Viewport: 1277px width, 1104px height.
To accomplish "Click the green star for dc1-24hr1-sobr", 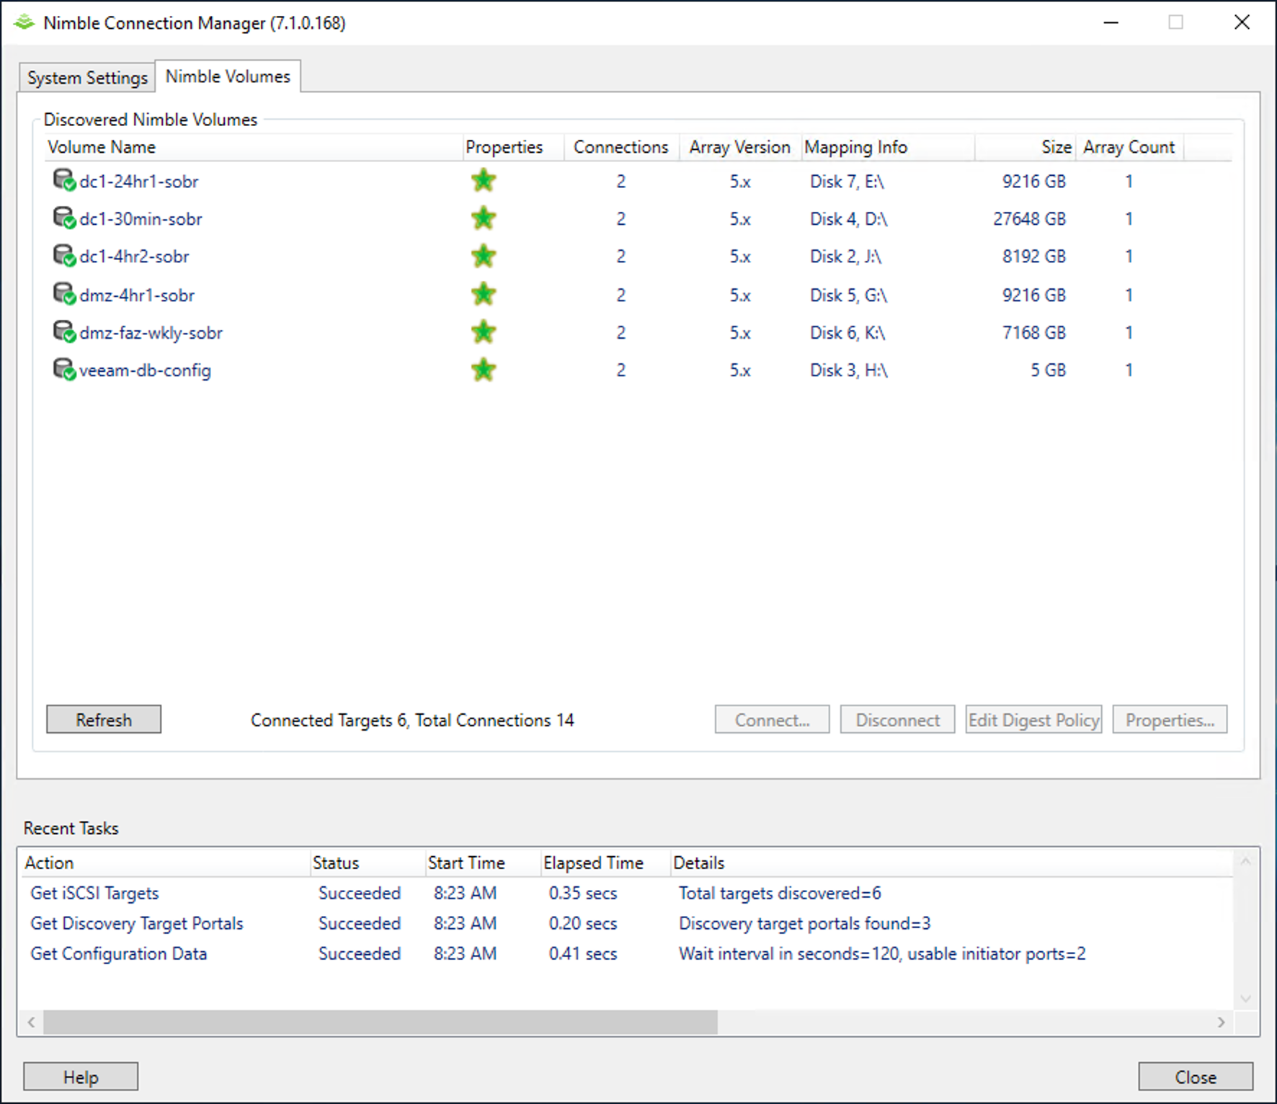I will coord(484,180).
